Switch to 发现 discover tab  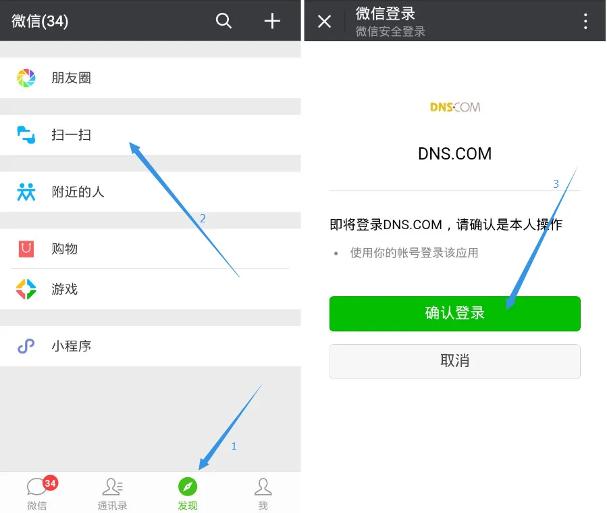(188, 493)
